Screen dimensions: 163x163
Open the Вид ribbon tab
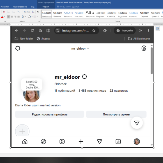[x=33, y=7]
